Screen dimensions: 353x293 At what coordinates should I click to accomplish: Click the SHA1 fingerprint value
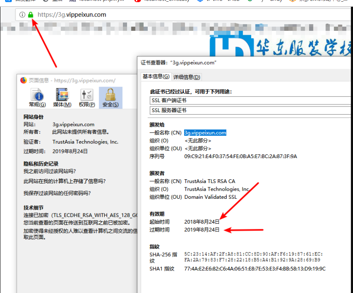pyautogui.click(x=255, y=269)
